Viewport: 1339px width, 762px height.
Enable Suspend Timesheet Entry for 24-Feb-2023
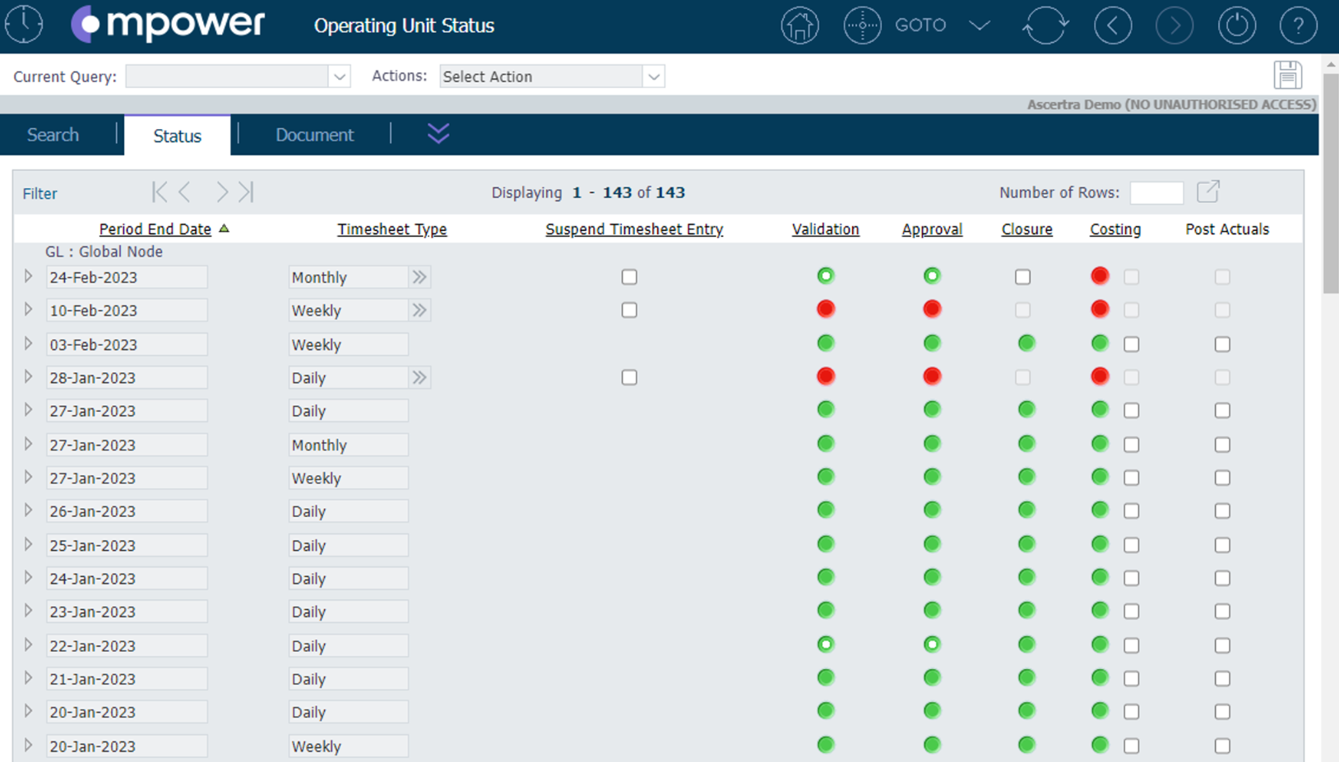click(x=629, y=277)
